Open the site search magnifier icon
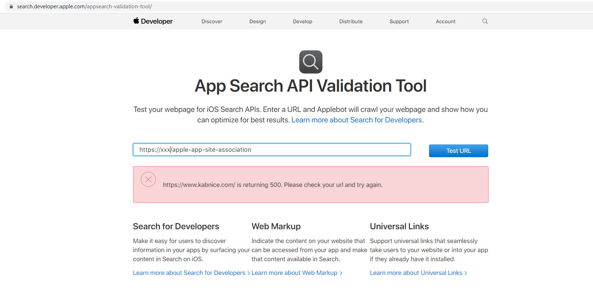The width and height of the screenshot is (593, 297). click(485, 21)
